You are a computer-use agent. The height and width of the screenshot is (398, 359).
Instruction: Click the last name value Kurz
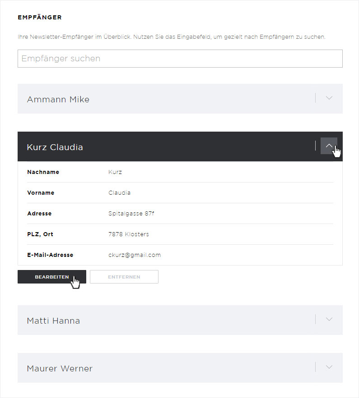tap(115, 172)
